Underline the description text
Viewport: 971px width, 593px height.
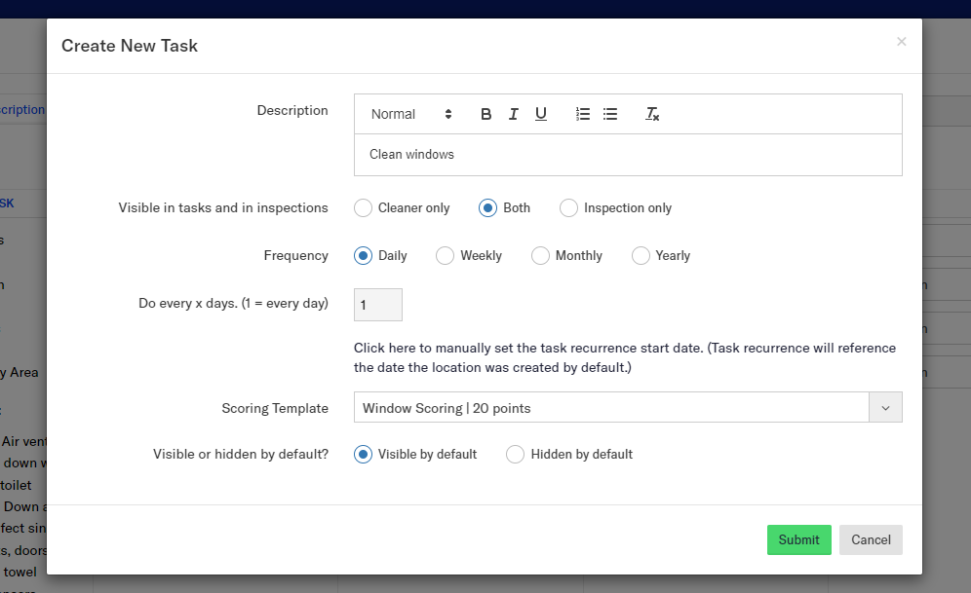pos(540,114)
